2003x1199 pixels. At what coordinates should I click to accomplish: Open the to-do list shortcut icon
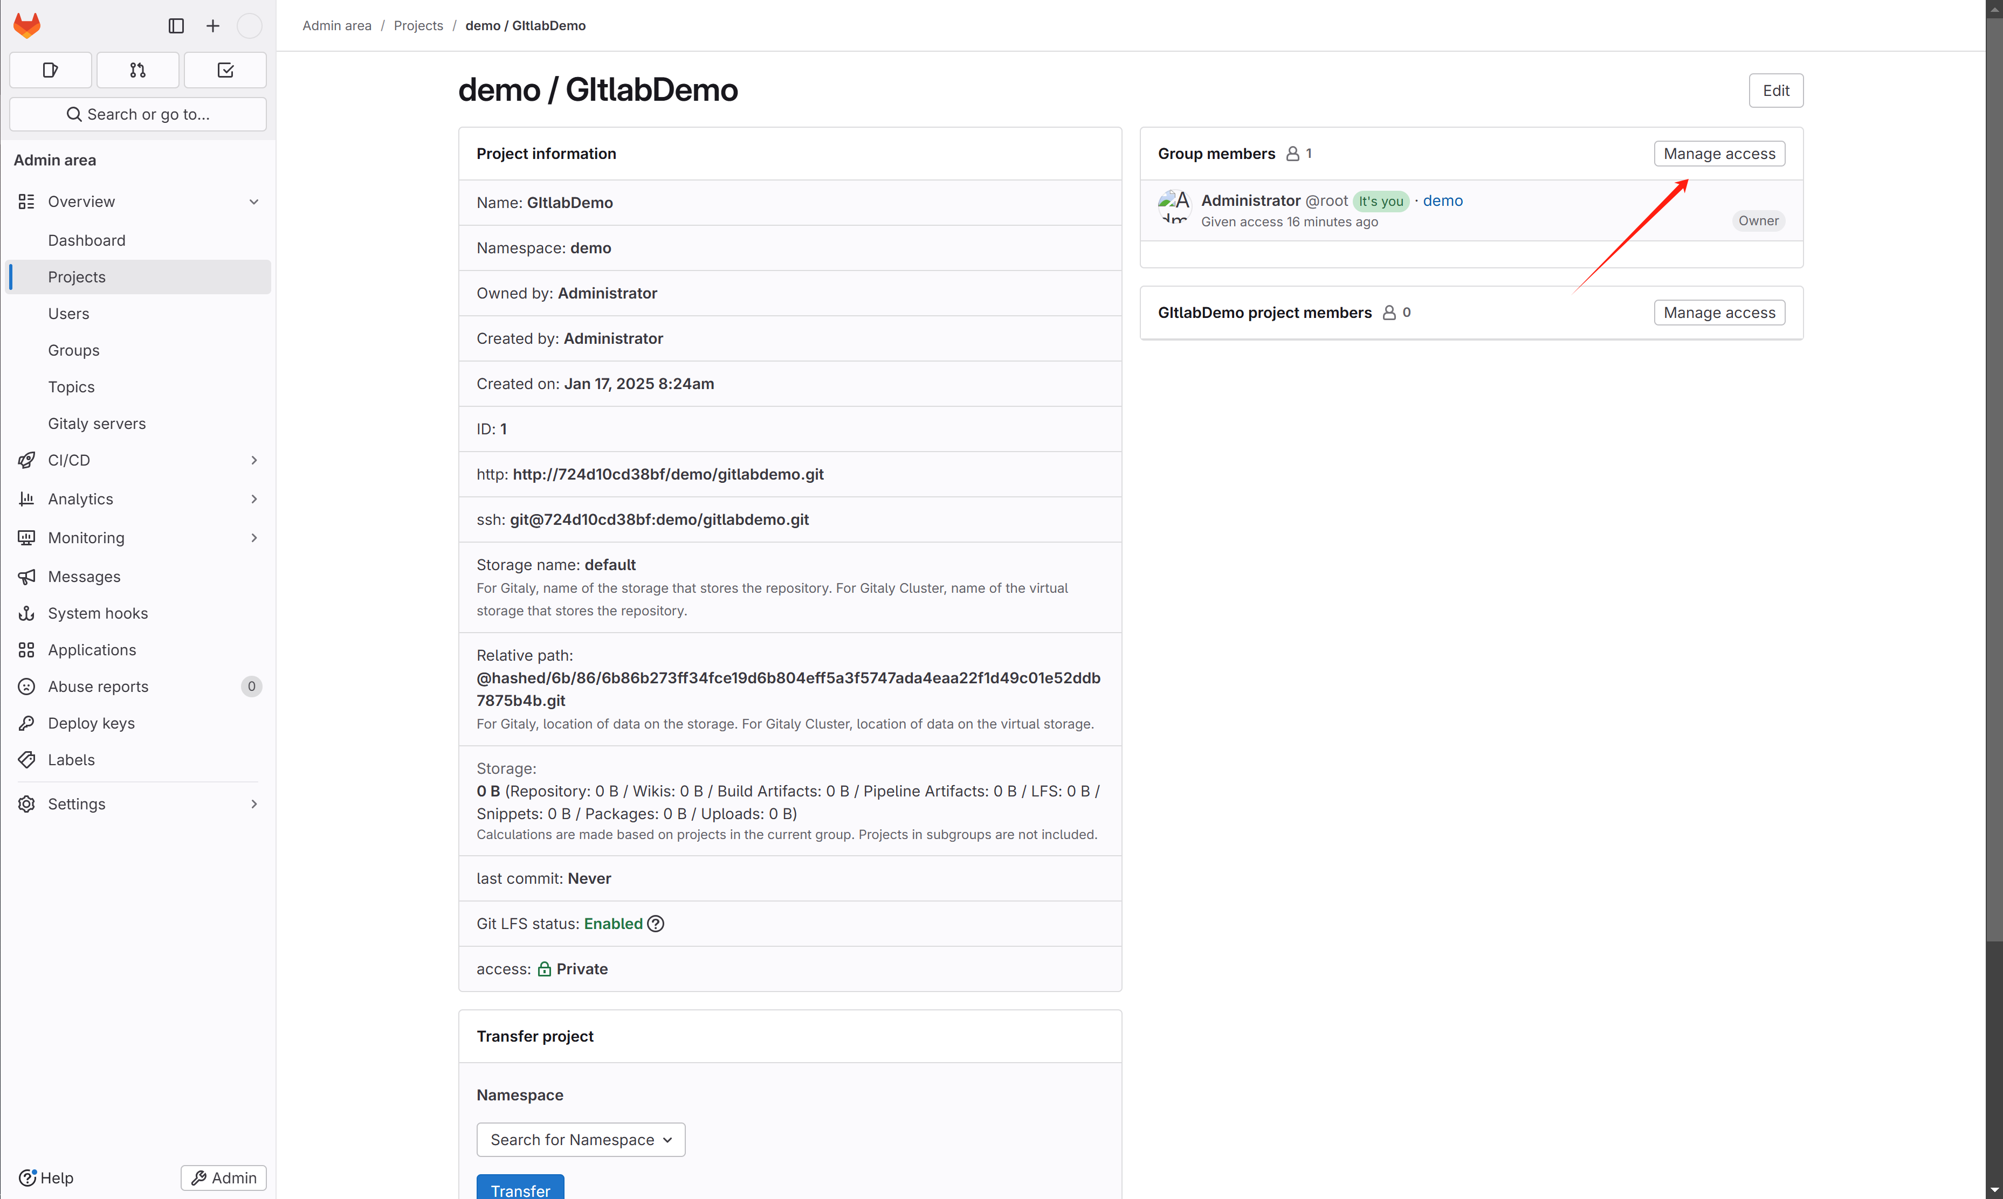pyautogui.click(x=225, y=70)
